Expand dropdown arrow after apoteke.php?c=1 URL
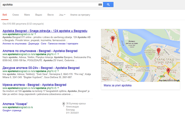Viewport: 185px width, 115px height. (58, 54)
